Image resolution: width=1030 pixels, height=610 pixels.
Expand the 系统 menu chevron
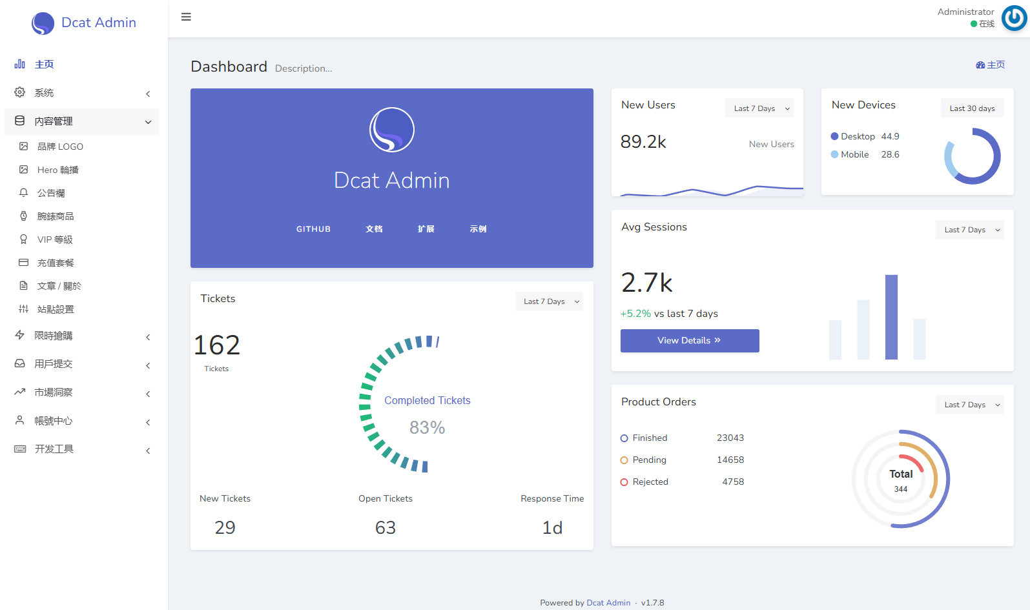pyautogui.click(x=148, y=94)
